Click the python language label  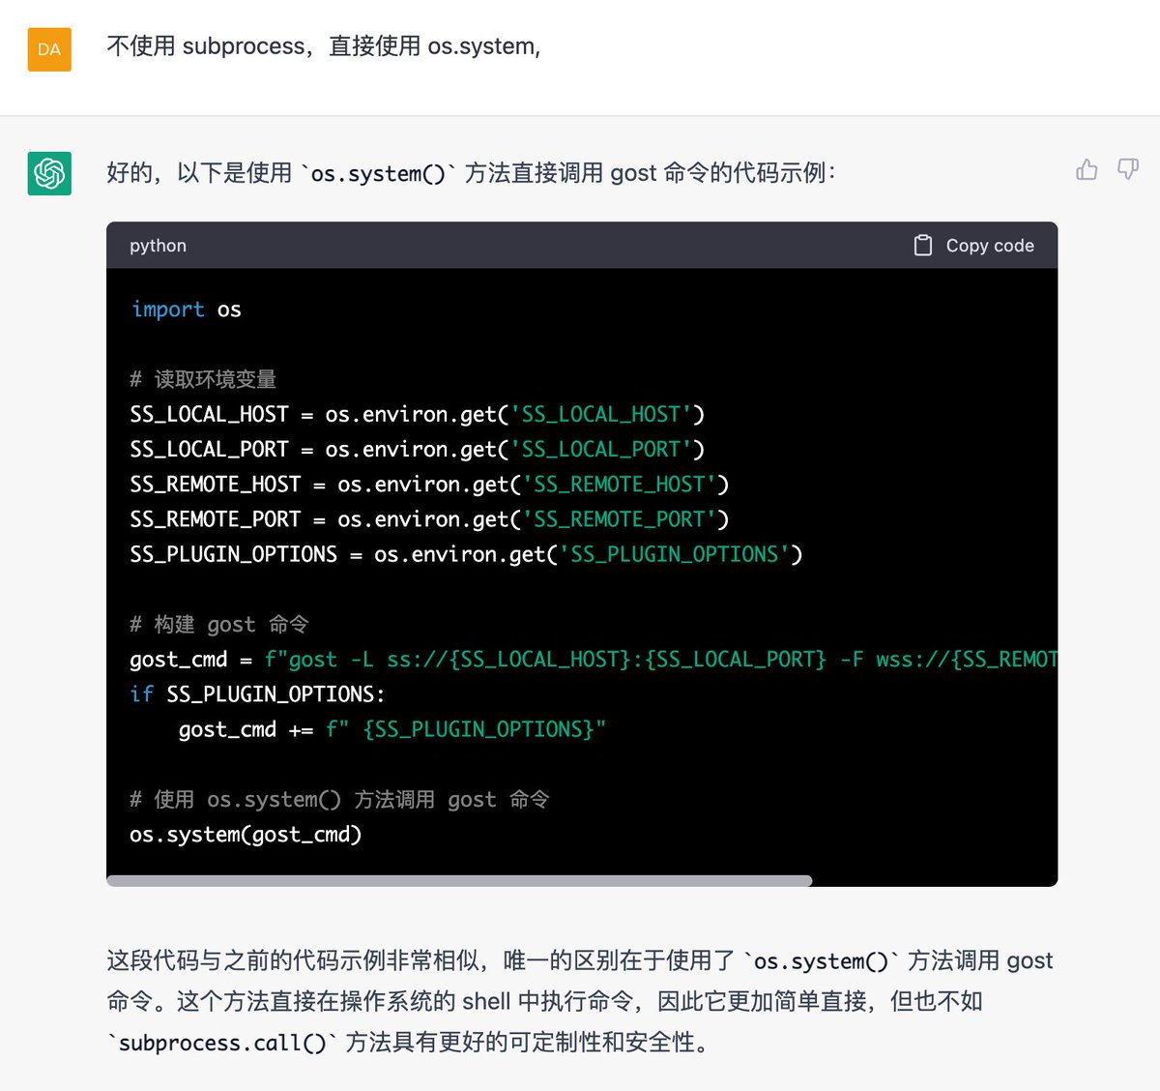(x=159, y=246)
